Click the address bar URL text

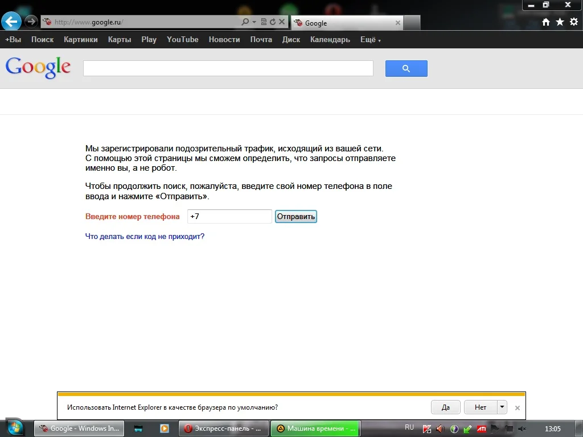point(89,22)
